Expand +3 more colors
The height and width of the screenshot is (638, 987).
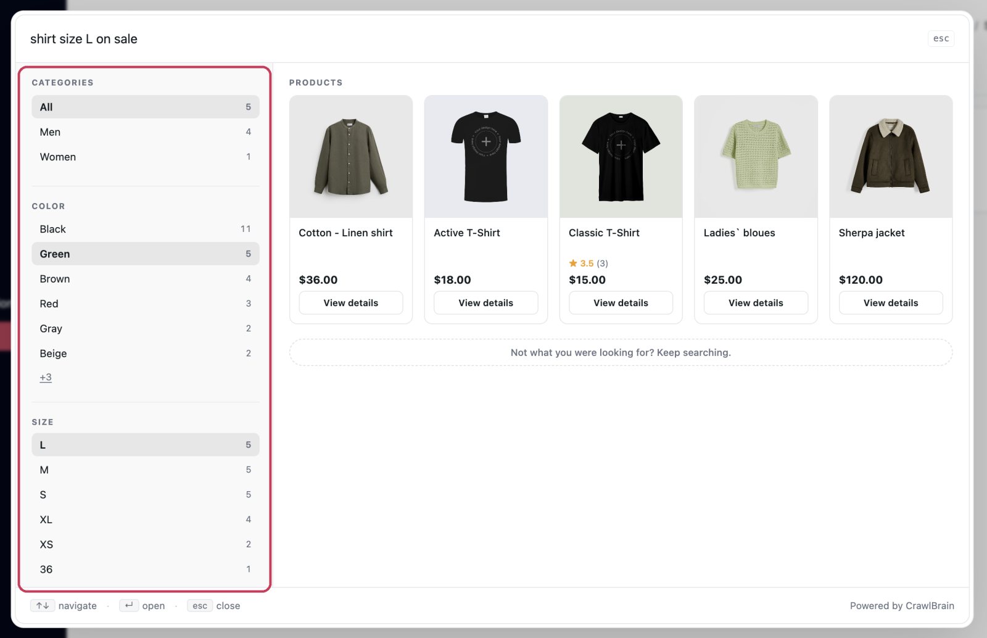46,377
